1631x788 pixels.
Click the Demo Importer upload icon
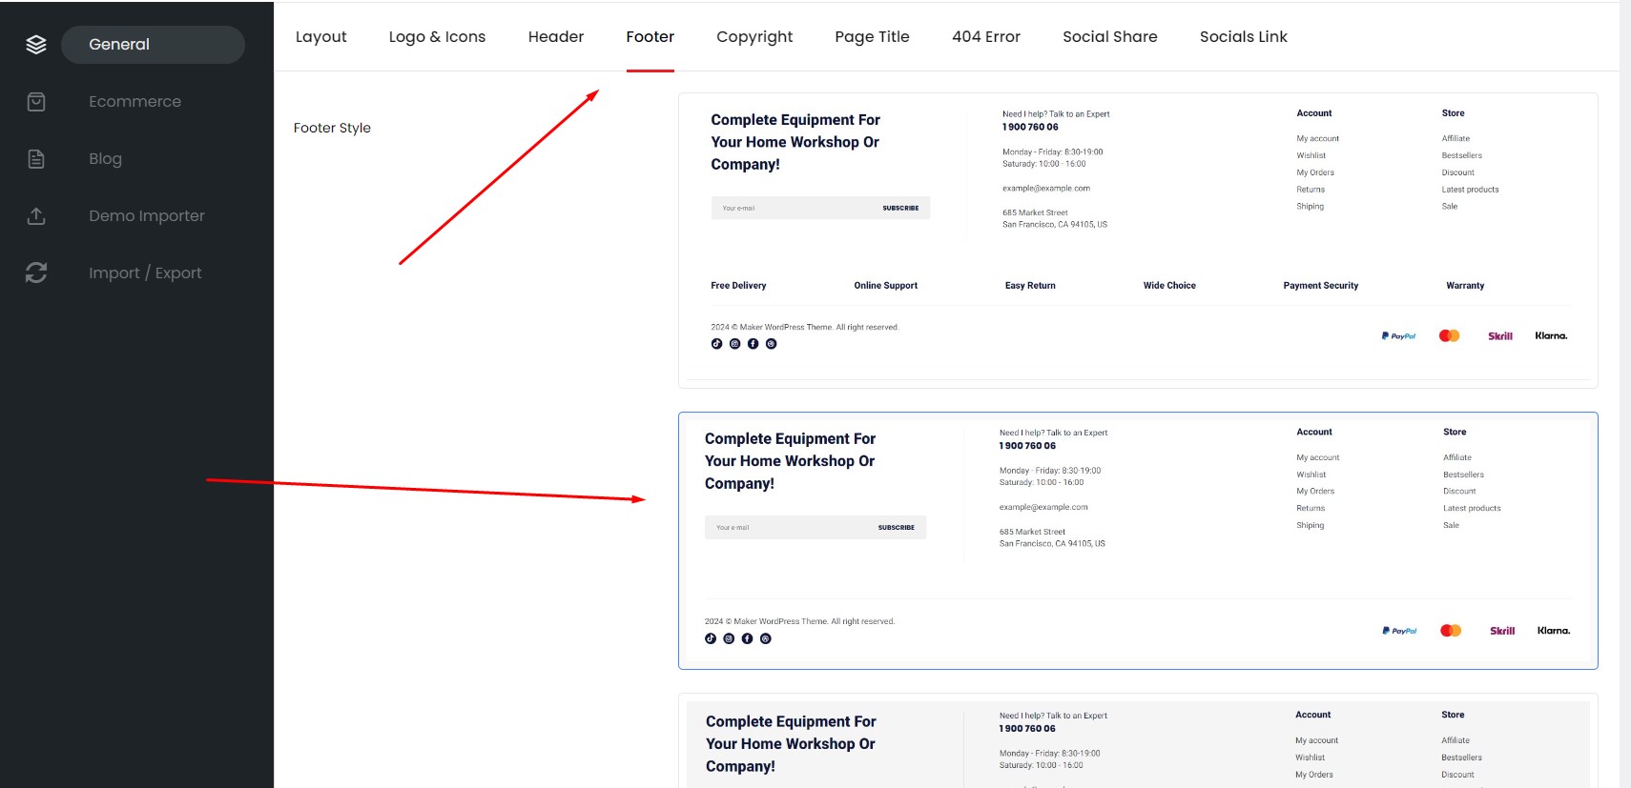point(36,216)
